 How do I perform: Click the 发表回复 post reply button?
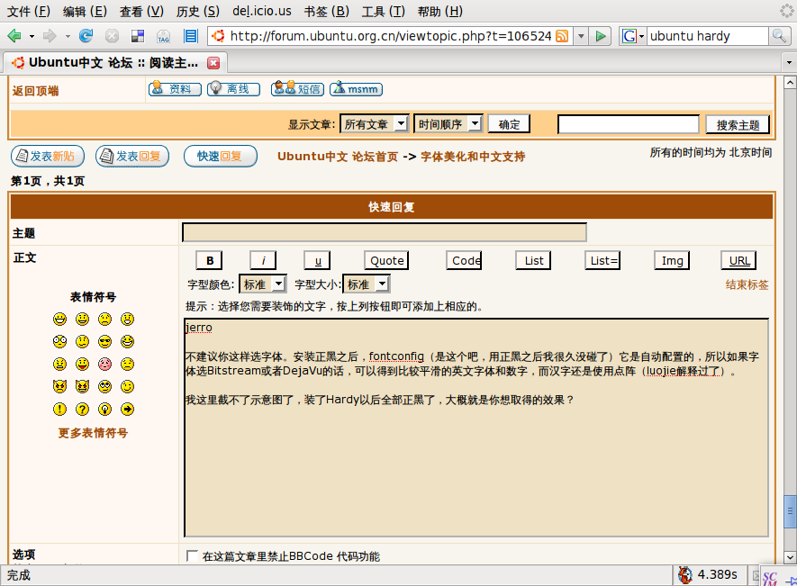tap(132, 156)
